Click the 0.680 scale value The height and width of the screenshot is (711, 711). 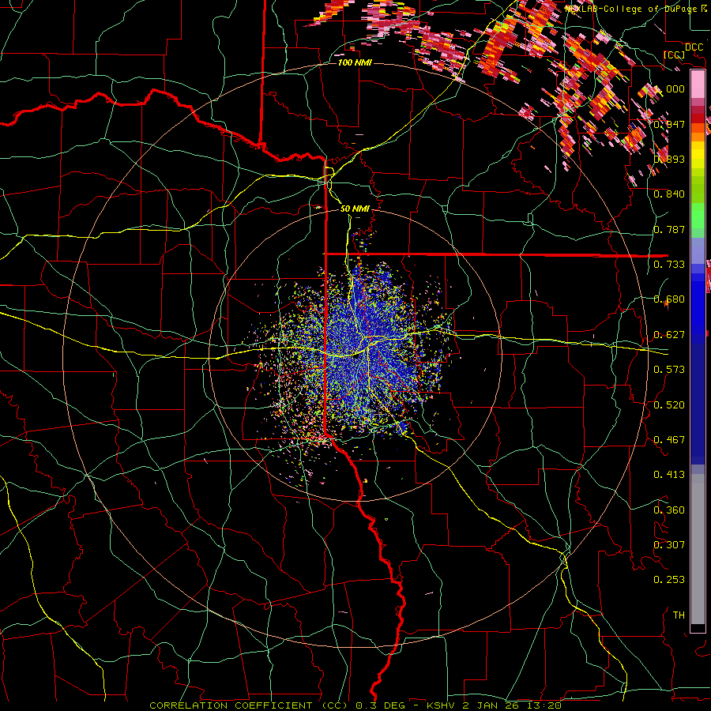pos(669,299)
